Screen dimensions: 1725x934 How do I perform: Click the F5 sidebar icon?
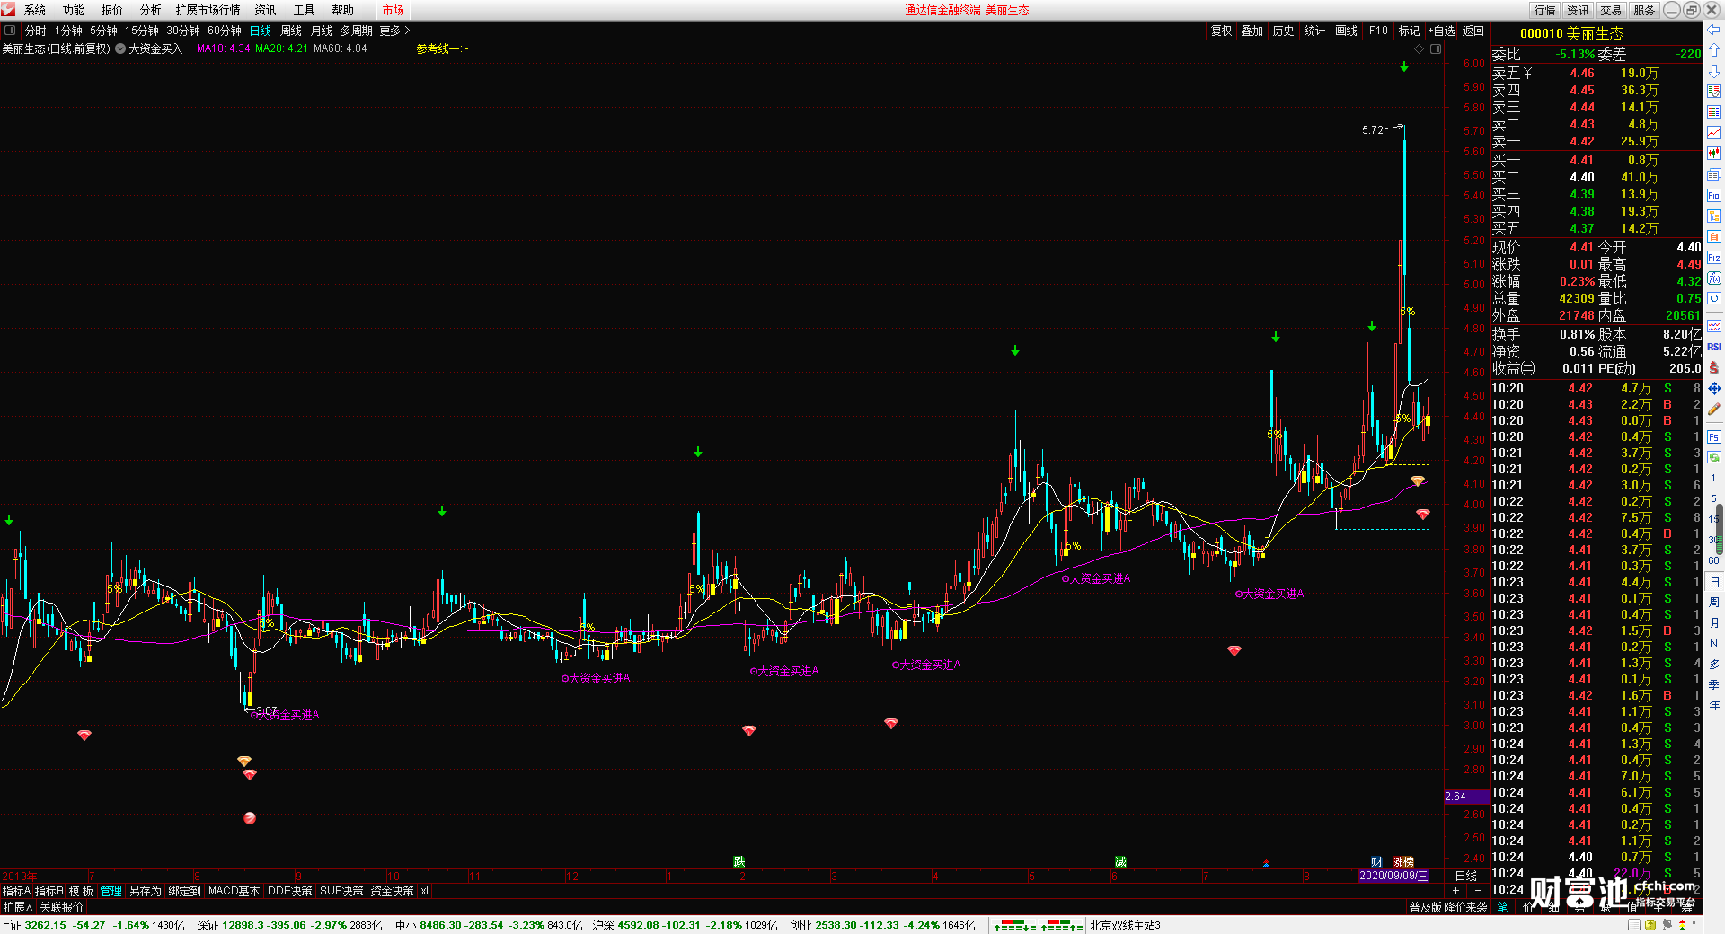[1713, 437]
